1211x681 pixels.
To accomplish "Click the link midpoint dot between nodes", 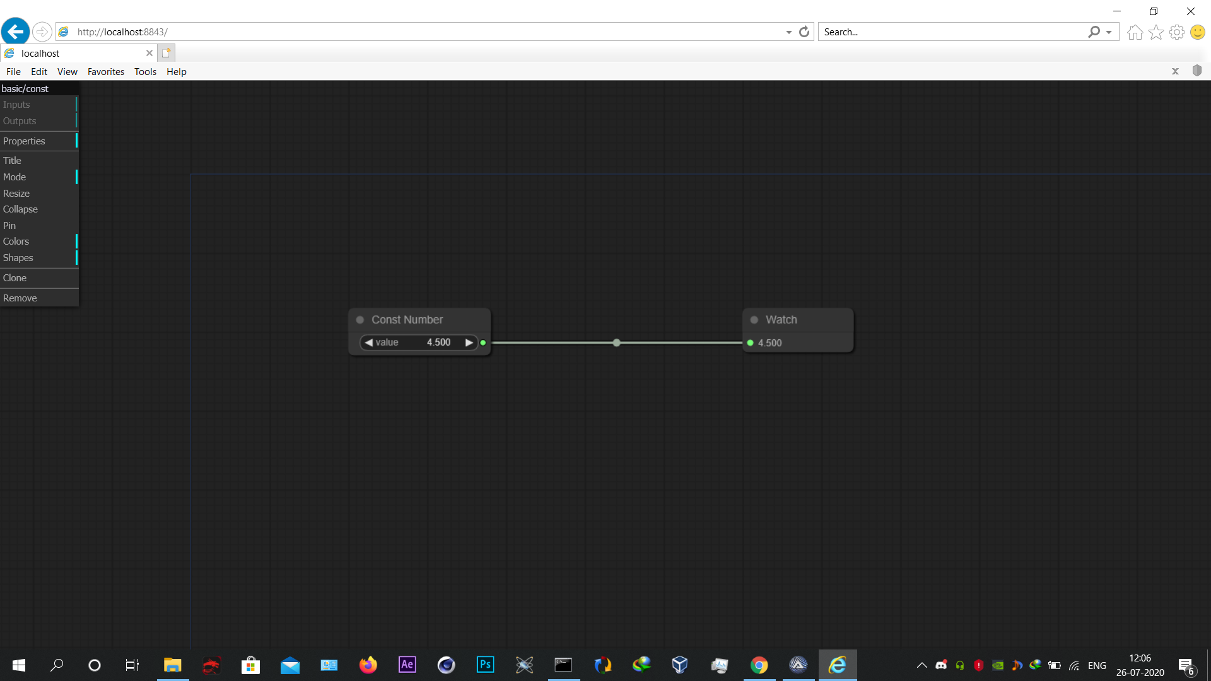I will click(x=616, y=343).
